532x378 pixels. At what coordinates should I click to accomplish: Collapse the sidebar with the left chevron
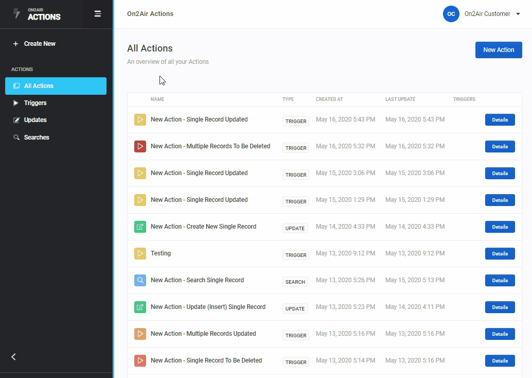tap(14, 357)
